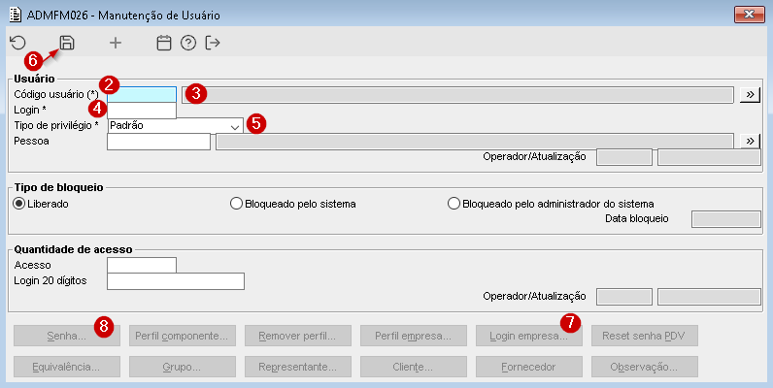
Task: Open lookup button beside Pessoa field
Action: (750, 142)
